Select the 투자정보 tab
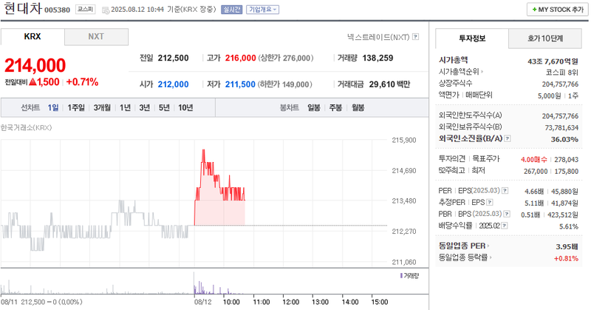Image resolution: width=591 pixels, height=310 pixels. point(472,38)
